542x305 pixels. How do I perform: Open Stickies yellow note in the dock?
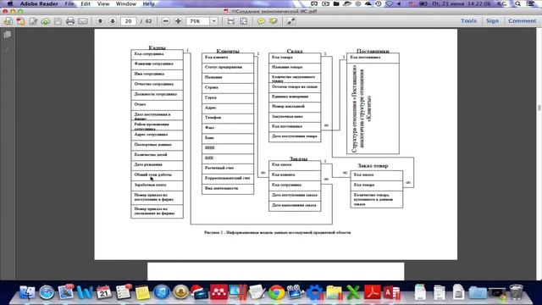click(x=142, y=293)
